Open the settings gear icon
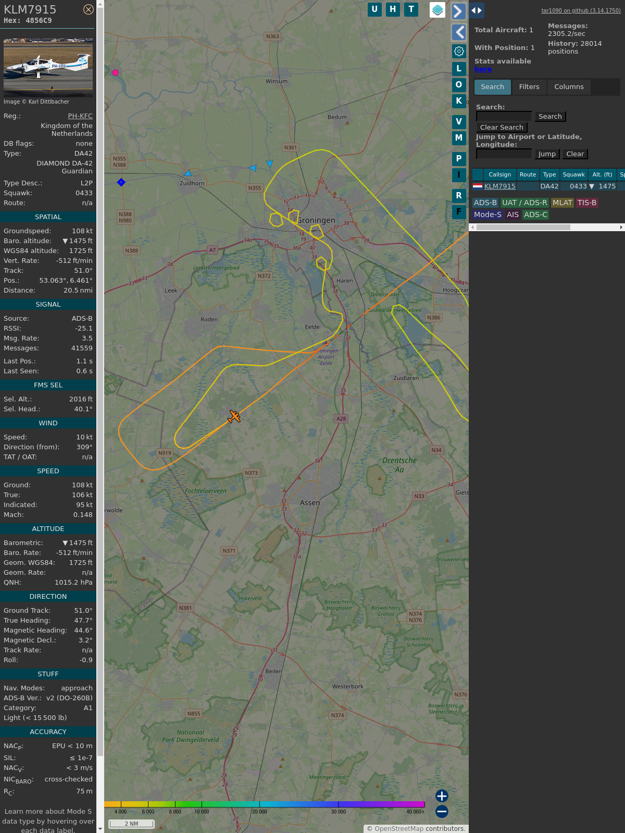This screenshot has width=625, height=833. 459,51
